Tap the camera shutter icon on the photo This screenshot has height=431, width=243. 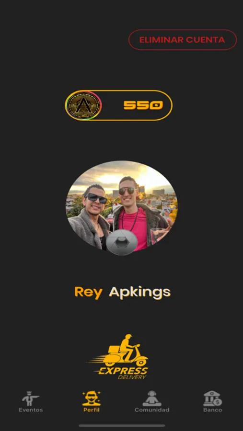(122, 242)
